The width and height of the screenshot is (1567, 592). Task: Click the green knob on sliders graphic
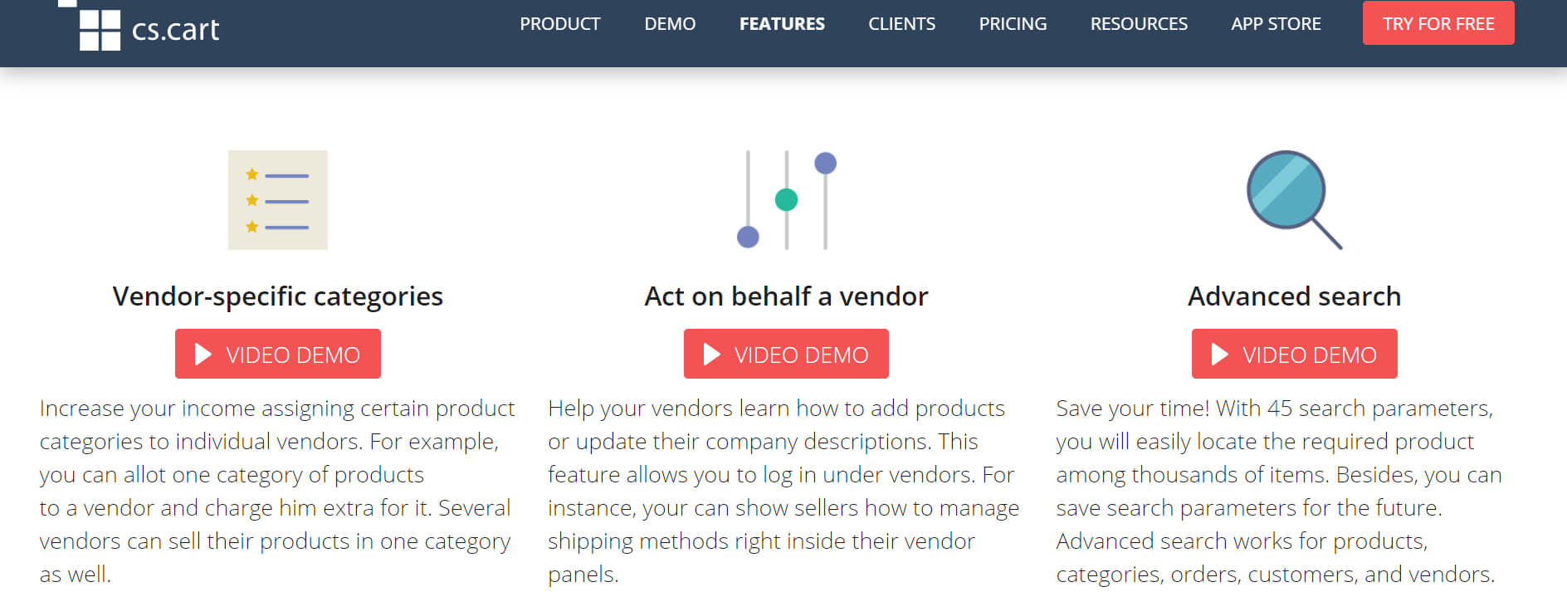click(x=786, y=200)
